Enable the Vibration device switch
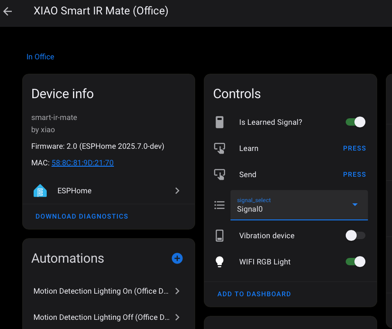Viewport: 392px width, 329px height. pos(355,236)
